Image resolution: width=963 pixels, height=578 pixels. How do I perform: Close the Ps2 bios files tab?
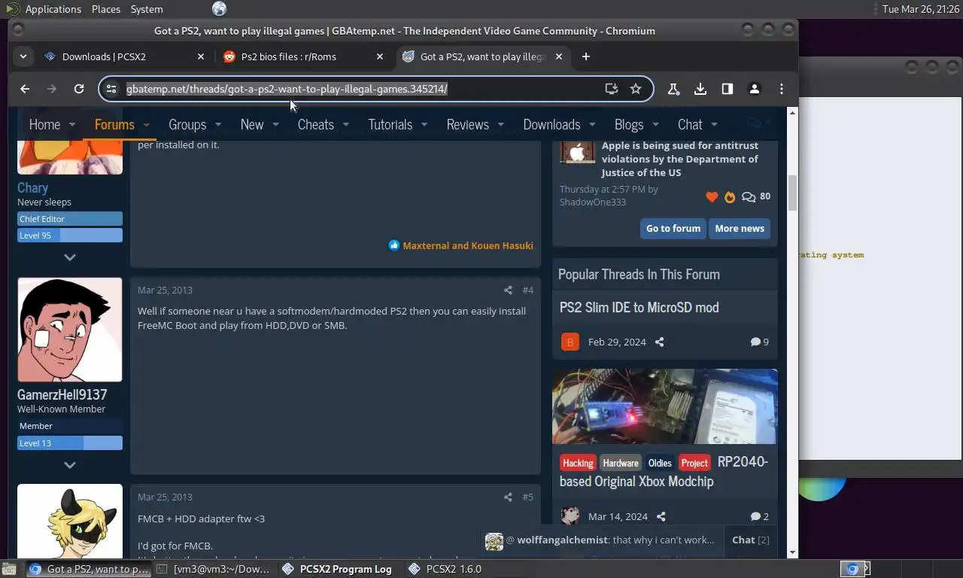pyautogui.click(x=380, y=56)
